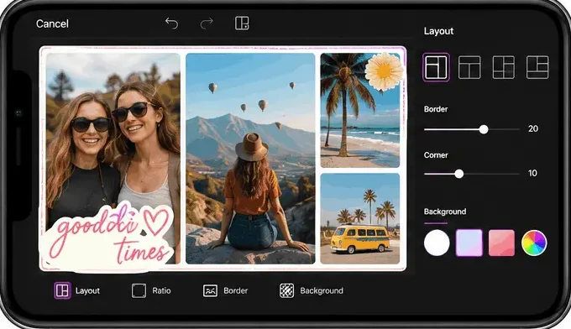Open the rainbow color wheel picker

click(534, 243)
